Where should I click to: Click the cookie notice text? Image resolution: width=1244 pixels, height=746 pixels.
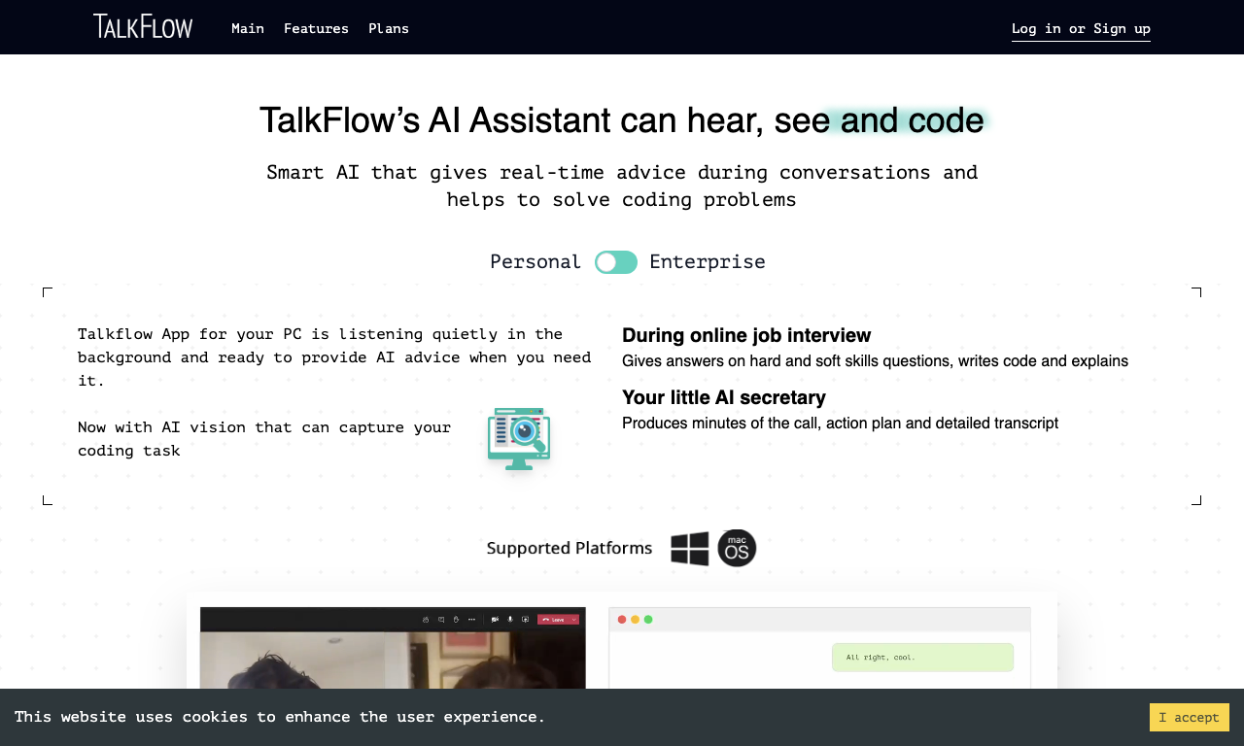(280, 717)
